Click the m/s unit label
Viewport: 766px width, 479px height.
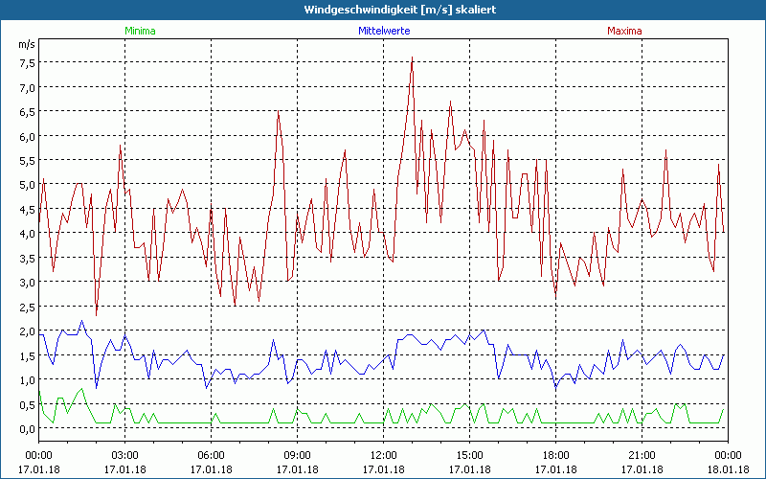(x=26, y=45)
